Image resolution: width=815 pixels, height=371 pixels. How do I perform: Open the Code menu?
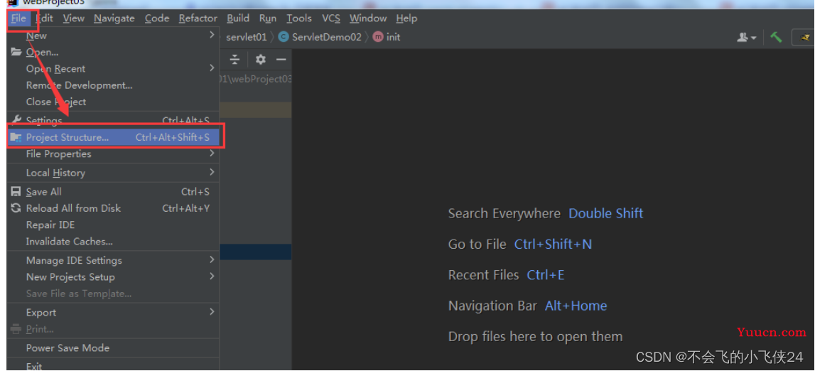(157, 18)
